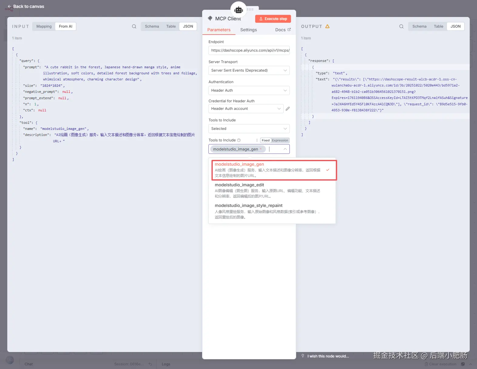
Task: Click the output image URL text
Action: (400, 95)
